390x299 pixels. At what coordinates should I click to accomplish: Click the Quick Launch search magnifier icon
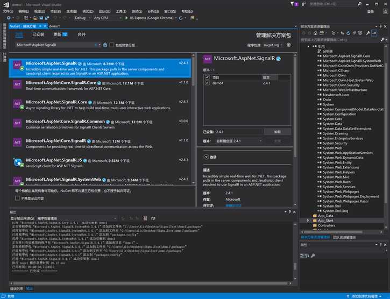click(359, 4)
